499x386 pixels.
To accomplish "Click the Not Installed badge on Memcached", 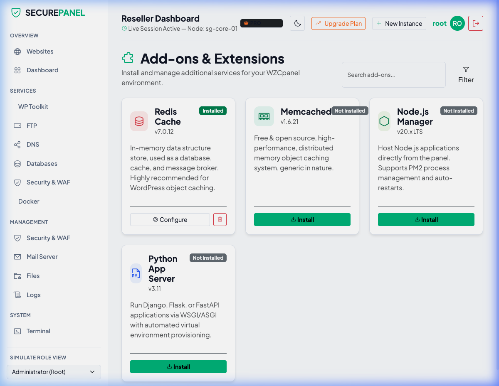I will tap(350, 111).
